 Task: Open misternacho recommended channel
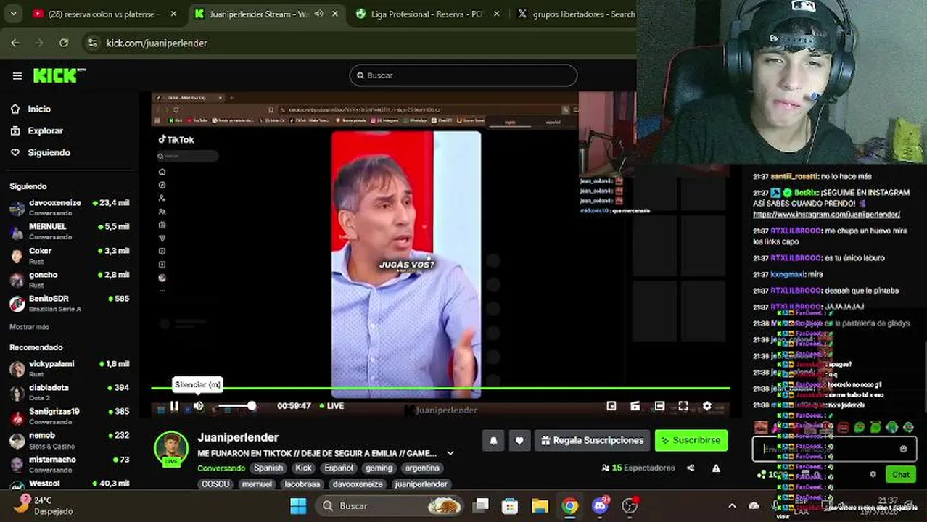coord(70,464)
